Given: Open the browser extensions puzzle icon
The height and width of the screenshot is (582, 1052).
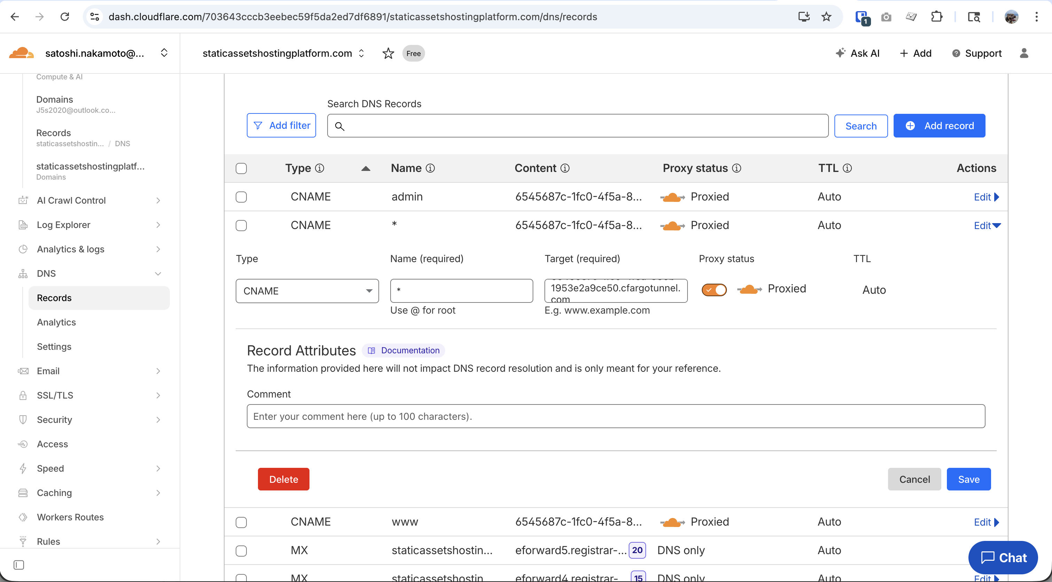Looking at the screenshot, I should (936, 17).
